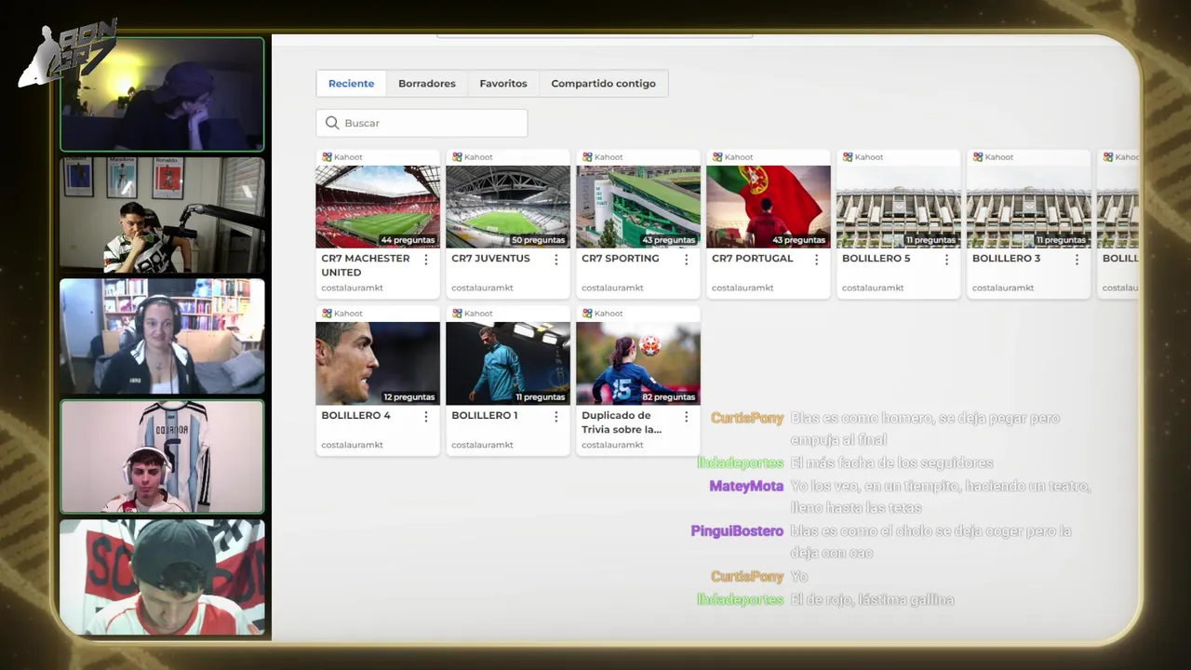Click the 44 preguntas label
Image resolution: width=1191 pixels, height=670 pixels.
coord(408,240)
